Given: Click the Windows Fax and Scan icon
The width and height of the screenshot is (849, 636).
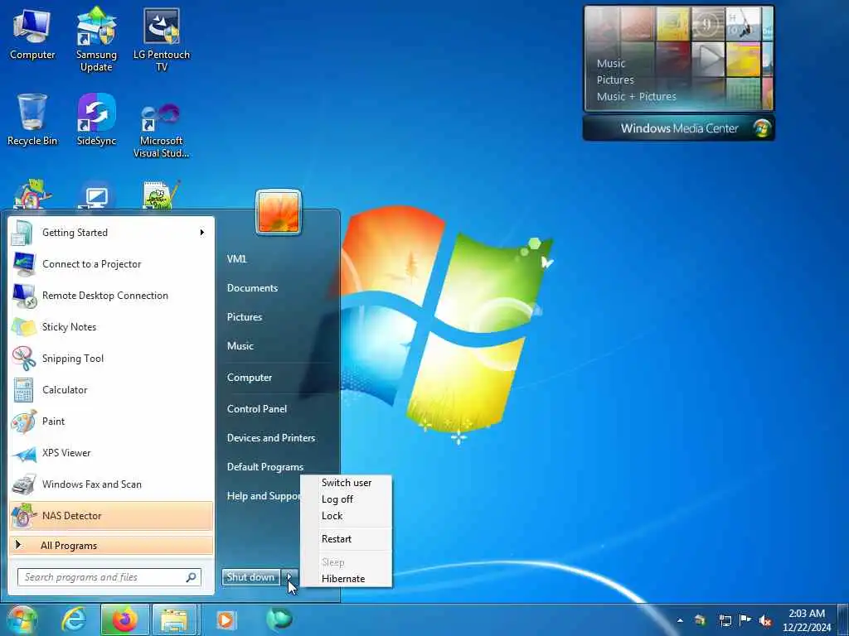Looking at the screenshot, I should (x=24, y=484).
